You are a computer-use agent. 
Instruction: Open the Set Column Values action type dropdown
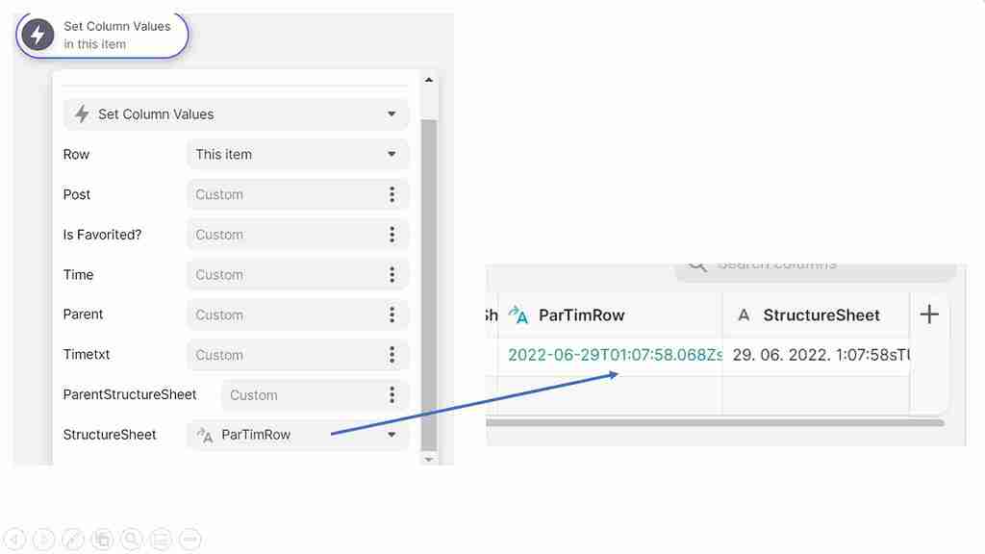pyautogui.click(x=237, y=114)
